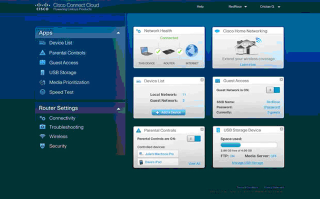Screen dimensions: 320x199
Task: Open the Help menu
Action: 200,6
